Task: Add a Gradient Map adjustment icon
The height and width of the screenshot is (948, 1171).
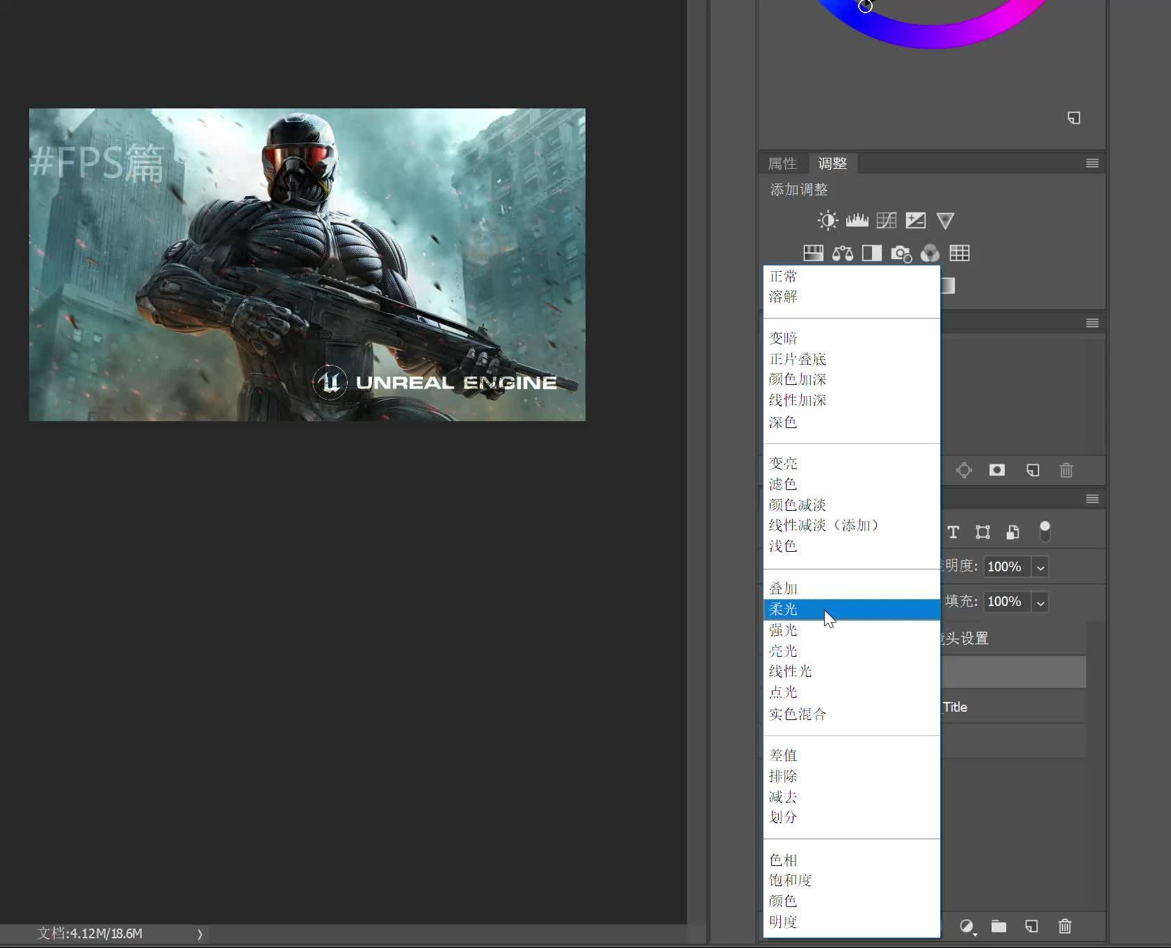Action: click(x=948, y=285)
